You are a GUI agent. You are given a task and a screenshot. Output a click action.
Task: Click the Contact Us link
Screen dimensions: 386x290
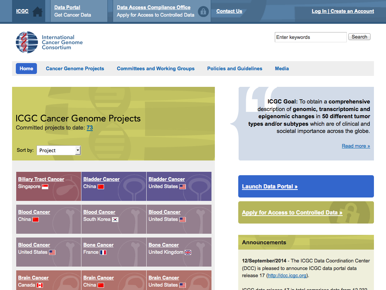tap(229, 11)
